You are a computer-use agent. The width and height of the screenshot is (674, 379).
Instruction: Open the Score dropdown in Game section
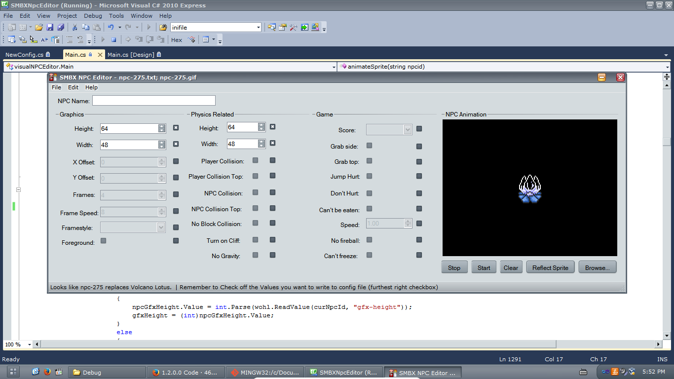click(x=408, y=130)
